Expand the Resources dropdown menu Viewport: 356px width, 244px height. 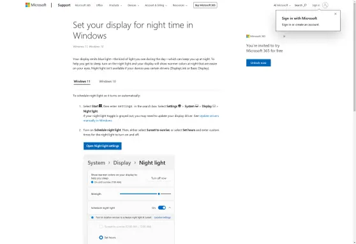coord(180,5)
